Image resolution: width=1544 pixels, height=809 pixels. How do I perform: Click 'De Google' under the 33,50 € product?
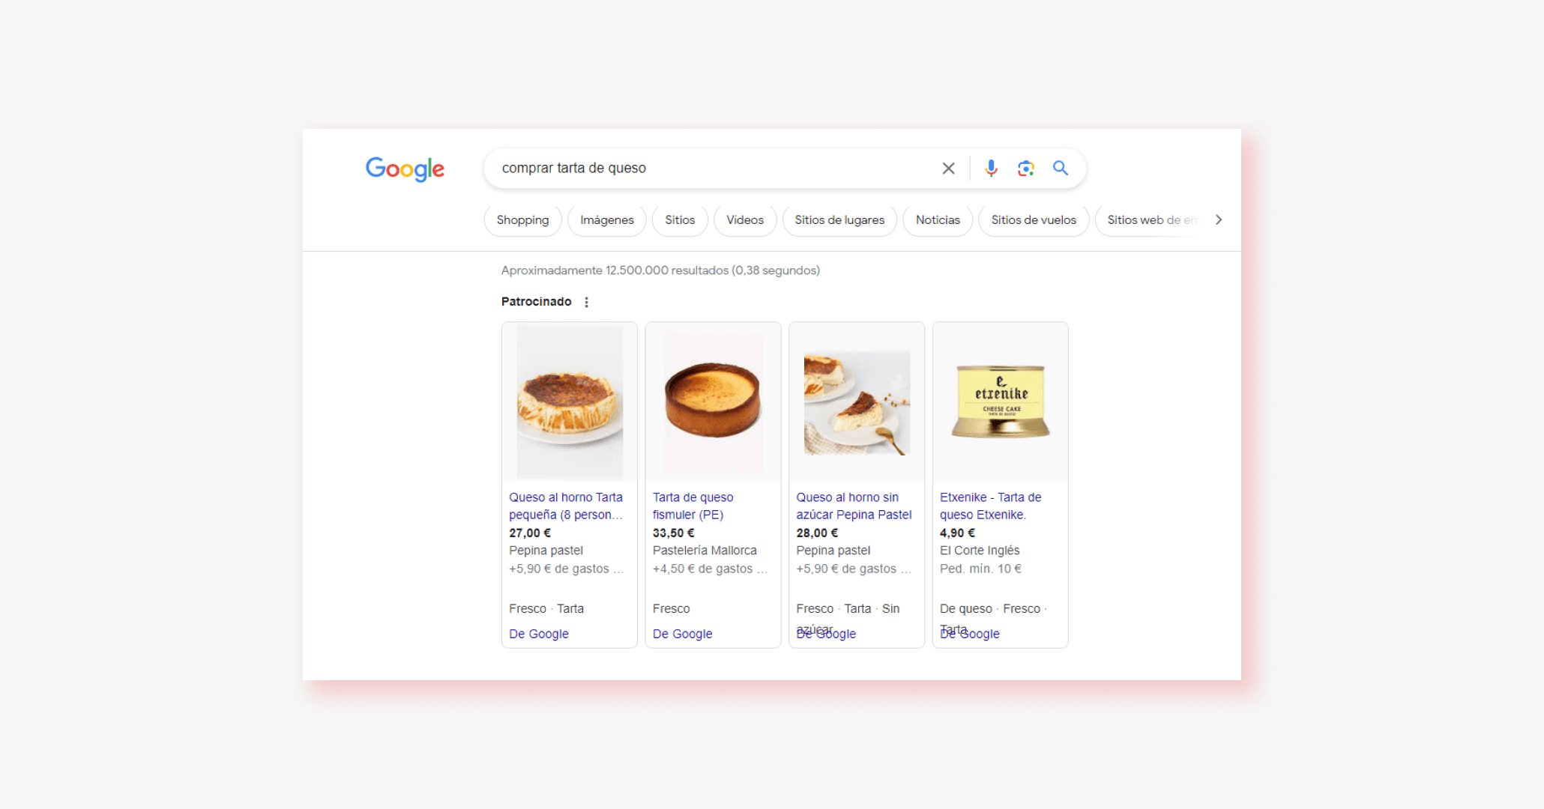682,634
